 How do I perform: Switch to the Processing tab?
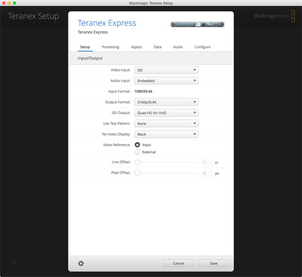coord(111,47)
